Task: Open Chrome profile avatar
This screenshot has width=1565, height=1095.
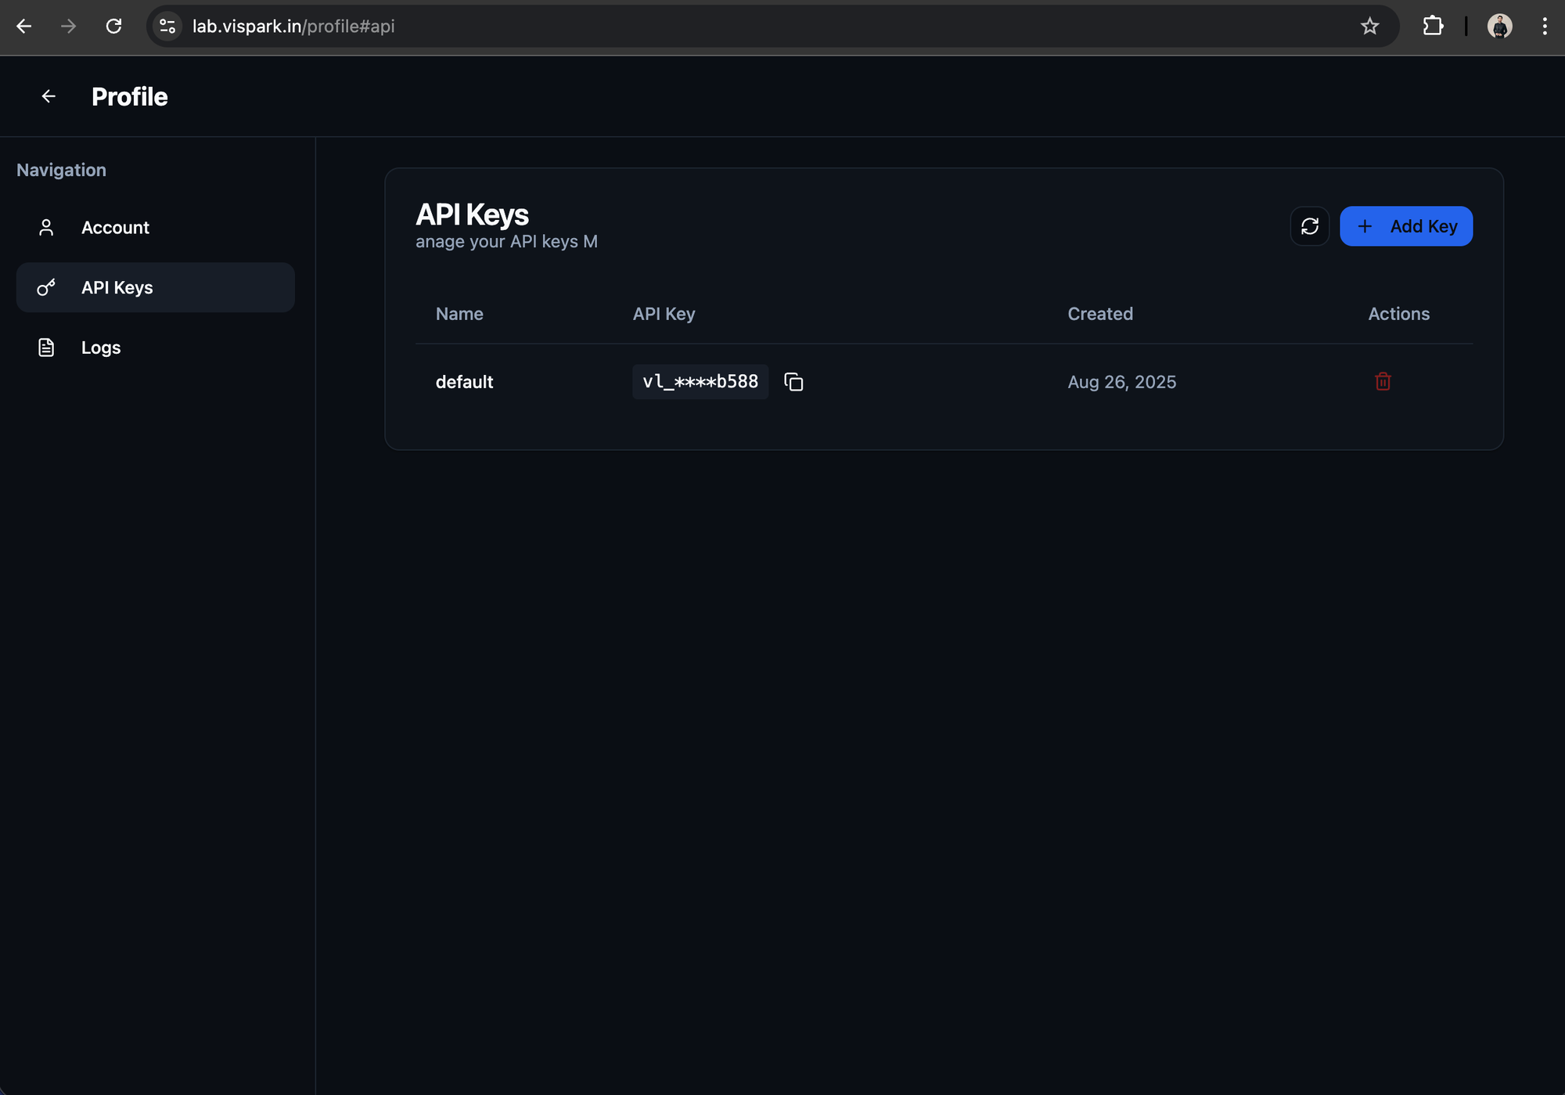Action: (x=1499, y=26)
